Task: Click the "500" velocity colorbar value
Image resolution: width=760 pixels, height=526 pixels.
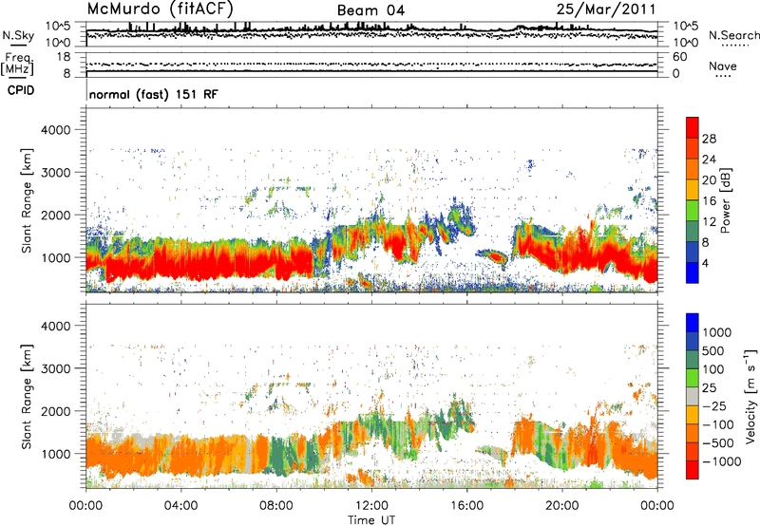Action: [x=714, y=350]
